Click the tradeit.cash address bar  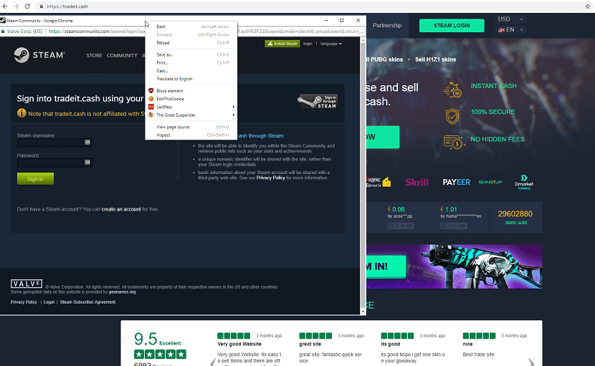pos(308,6)
